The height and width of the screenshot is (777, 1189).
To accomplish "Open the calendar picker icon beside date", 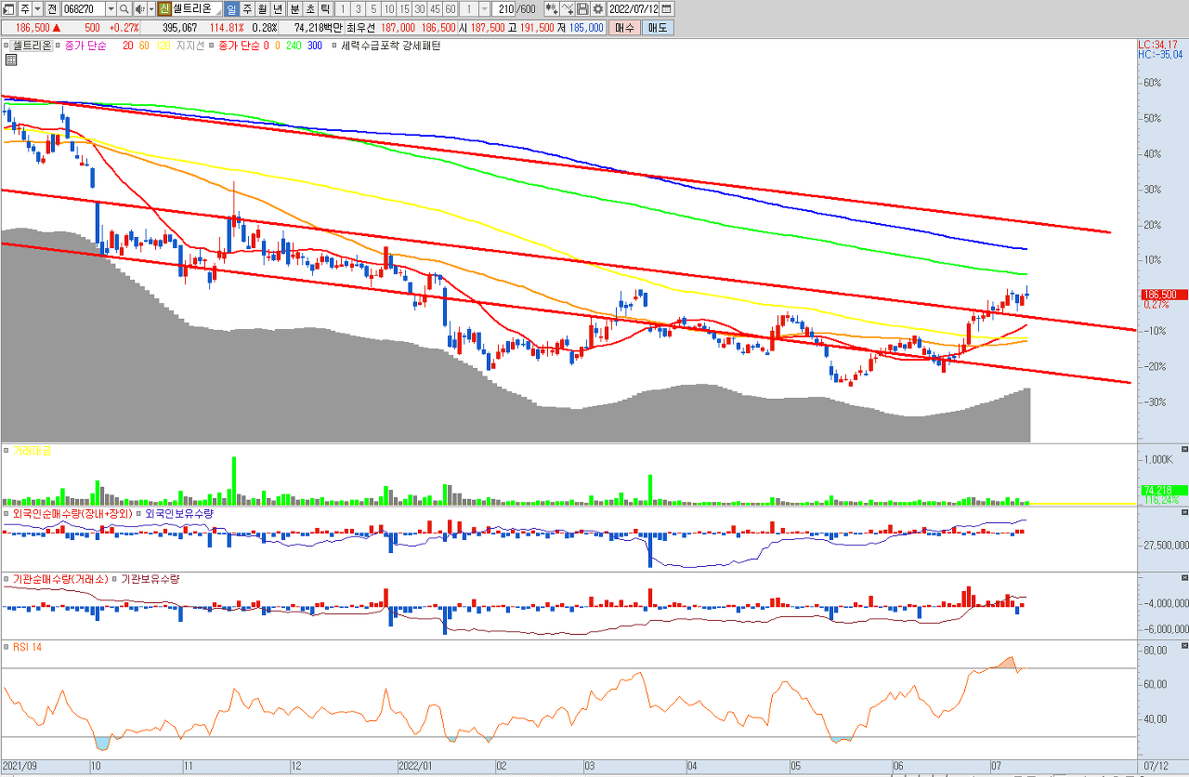I will pos(666,9).
